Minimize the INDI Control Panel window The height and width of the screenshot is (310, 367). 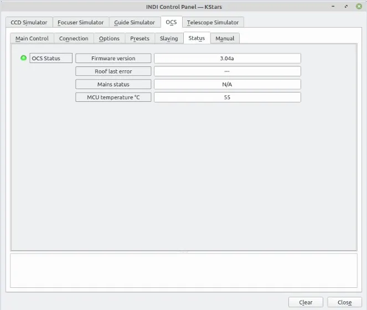click(x=333, y=6)
